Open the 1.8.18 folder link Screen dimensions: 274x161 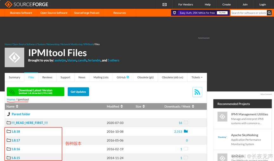point(16,132)
